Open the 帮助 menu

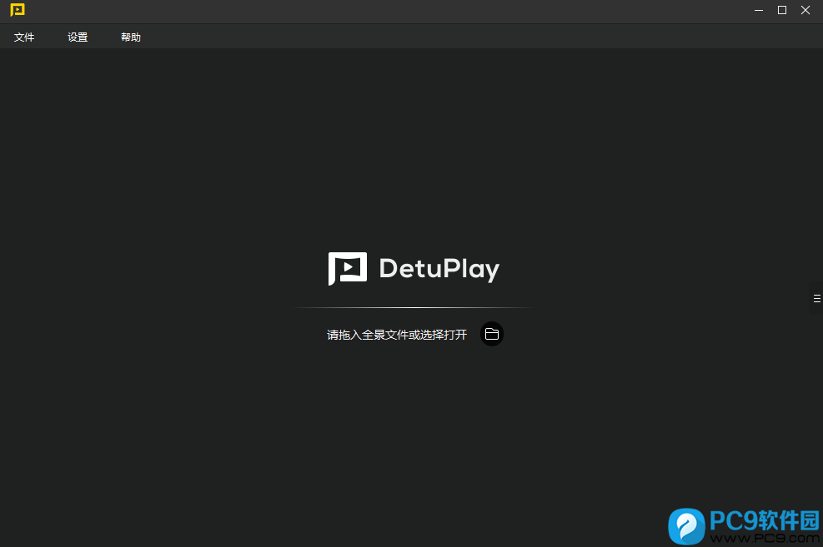(x=131, y=37)
